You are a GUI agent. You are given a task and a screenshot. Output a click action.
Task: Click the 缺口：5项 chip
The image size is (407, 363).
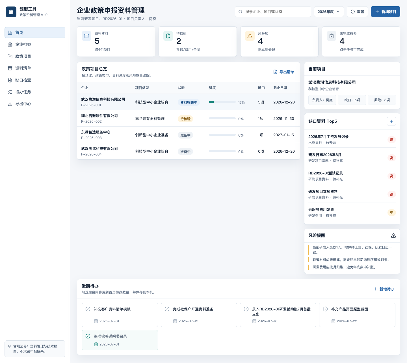point(352,100)
